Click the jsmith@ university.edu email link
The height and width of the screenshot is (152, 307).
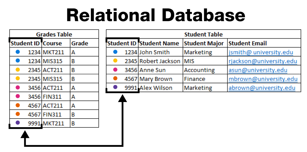[x=261, y=52]
